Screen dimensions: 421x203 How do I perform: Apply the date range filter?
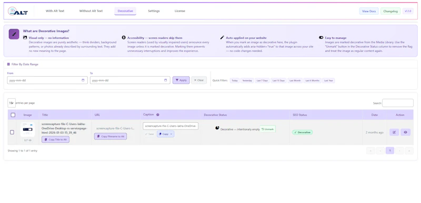click(x=181, y=80)
